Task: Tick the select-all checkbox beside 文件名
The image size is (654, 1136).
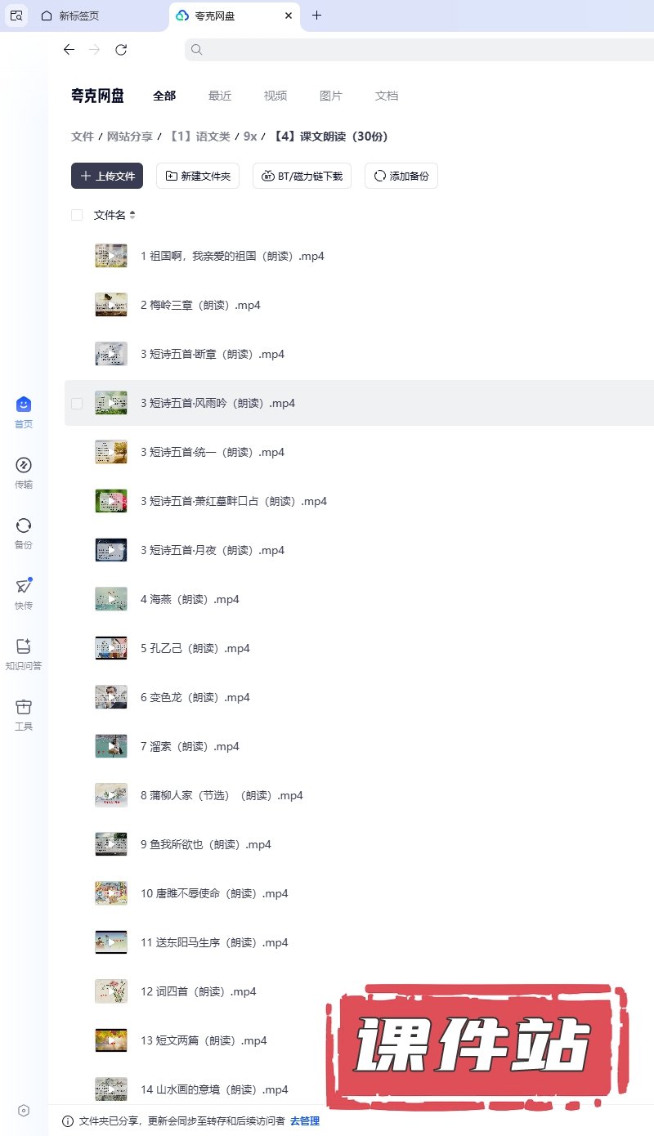Action: click(x=77, y=215)
